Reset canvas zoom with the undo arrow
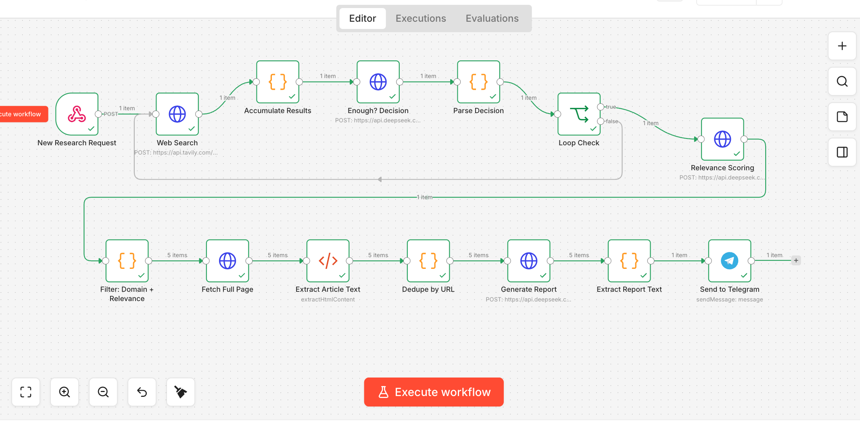This screenshot has width=860, height=421. click(142, 392)
